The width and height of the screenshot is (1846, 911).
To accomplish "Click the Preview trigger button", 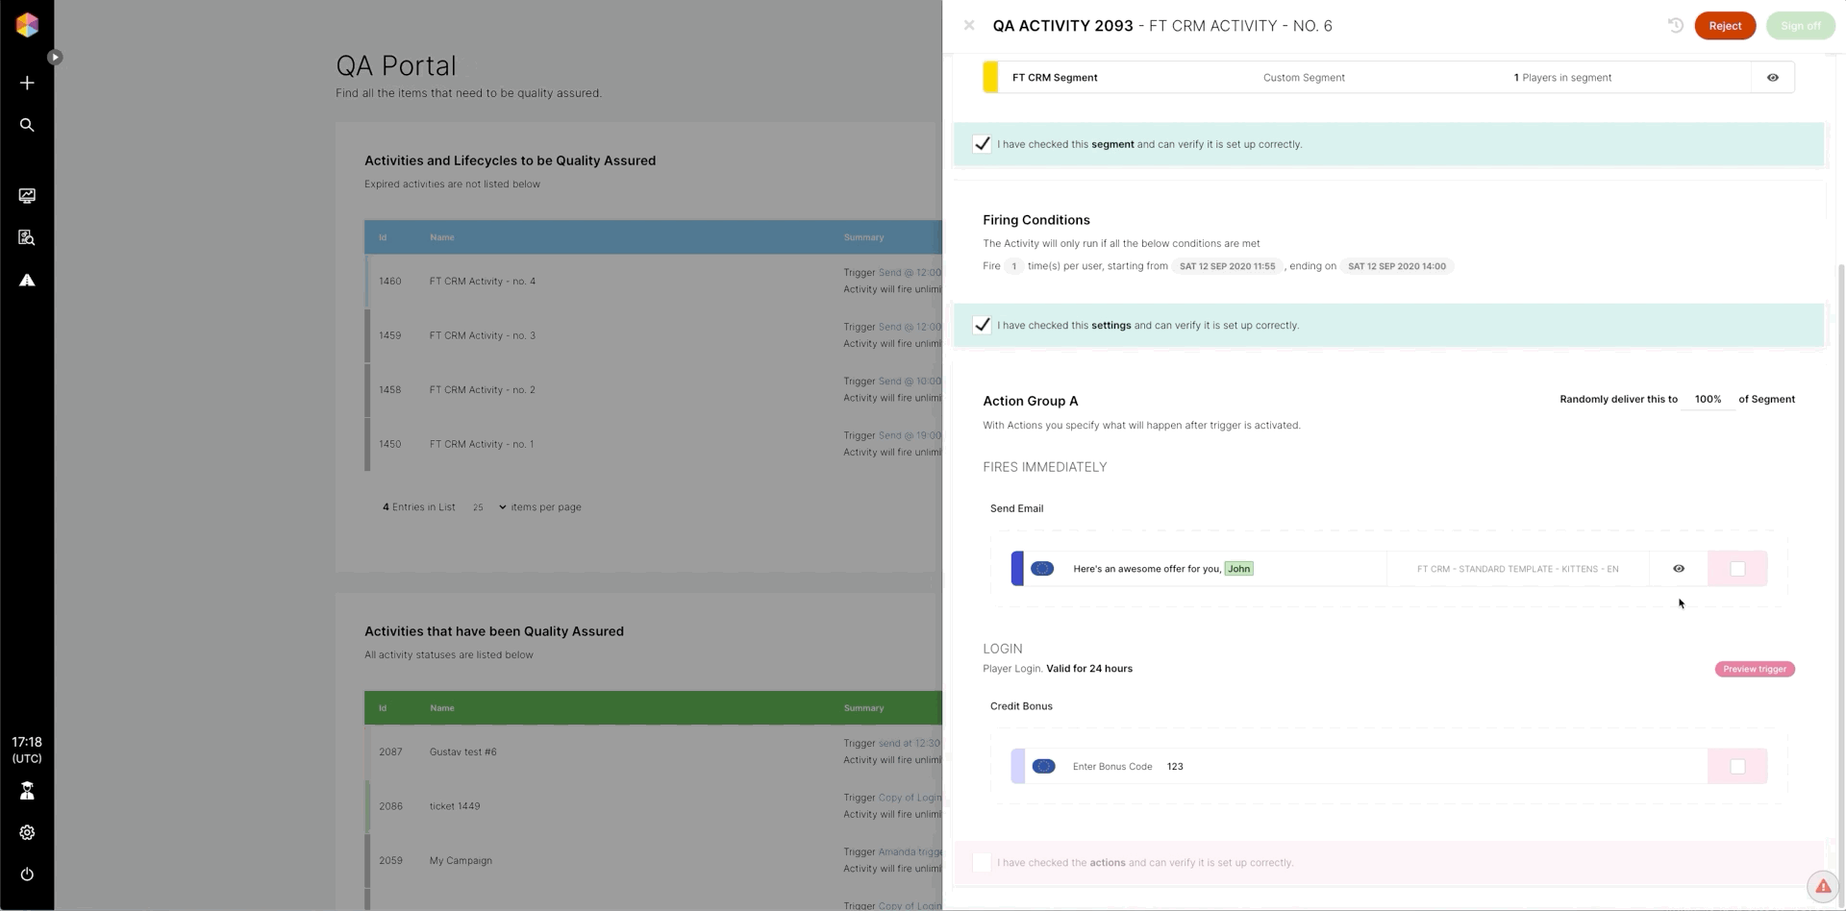I will click(x=1755, y=669).
